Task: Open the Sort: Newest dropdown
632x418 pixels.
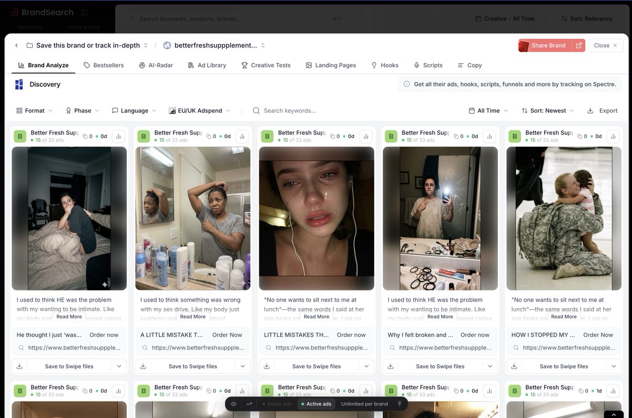Action: point(548,111)
